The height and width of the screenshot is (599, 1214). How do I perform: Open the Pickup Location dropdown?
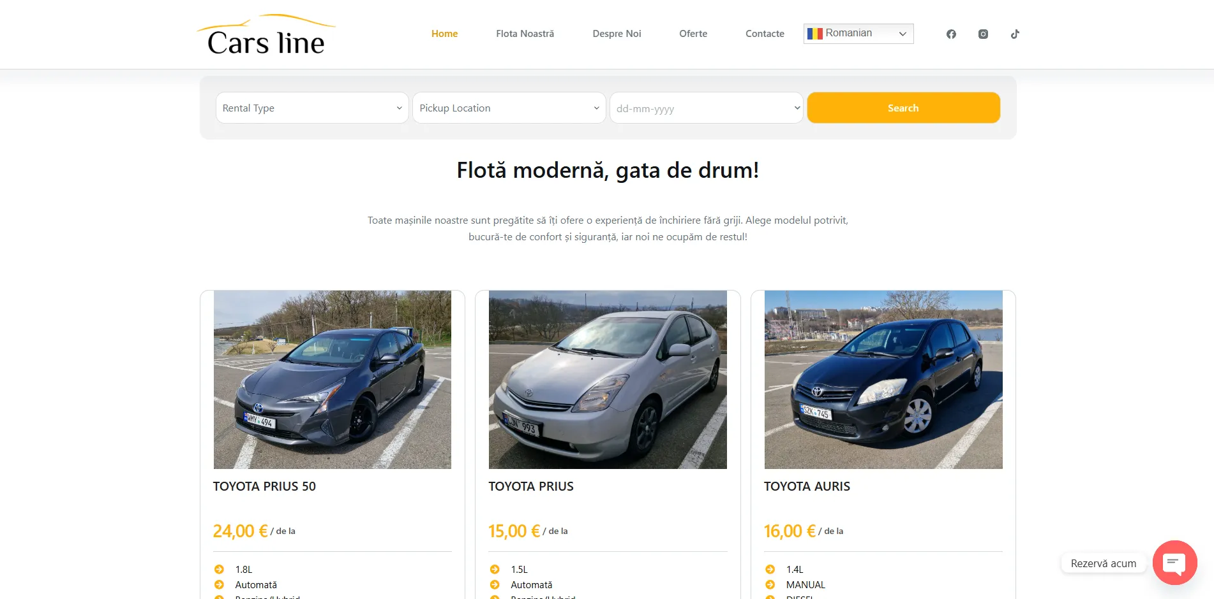point(509,108)
